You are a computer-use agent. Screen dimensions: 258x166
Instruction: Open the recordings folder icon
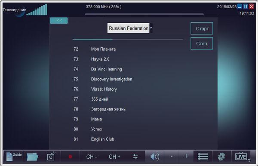tap(32, 157)
